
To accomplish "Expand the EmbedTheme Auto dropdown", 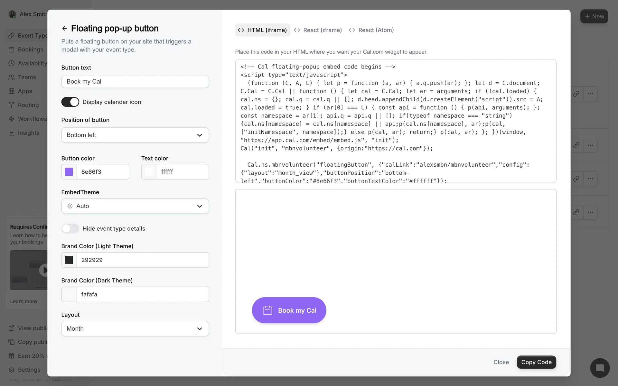I will (x=135, y=206).
